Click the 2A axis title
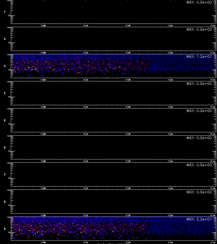Image resolution: width=217 pixels, height=244 pixels. 5,39
